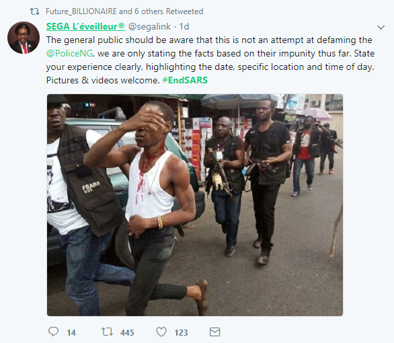
Task: Click the reply speech bubble icon
Action: [x=53, y=332]
